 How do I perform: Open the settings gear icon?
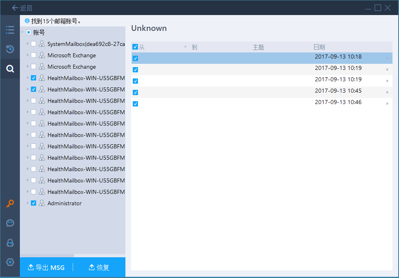10,262
